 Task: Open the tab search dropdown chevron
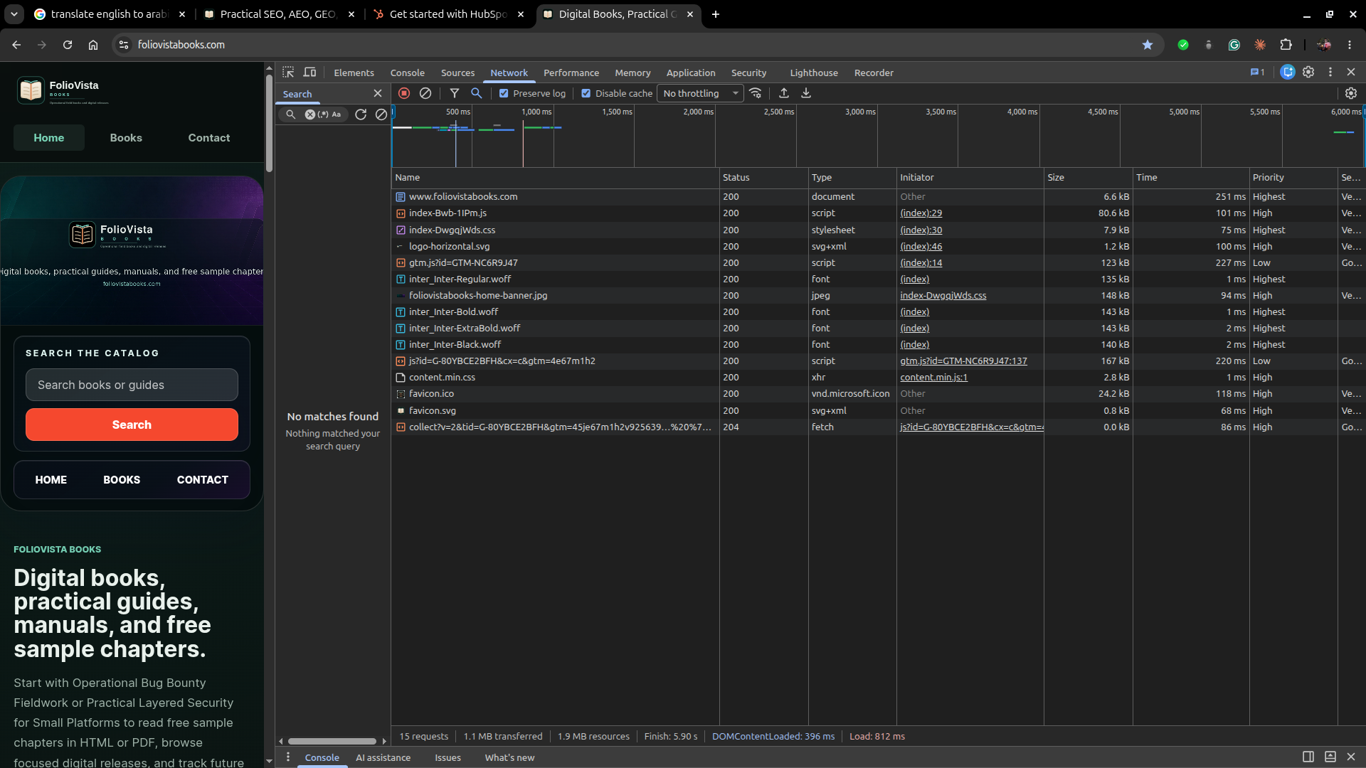click(x=14, y=14)
